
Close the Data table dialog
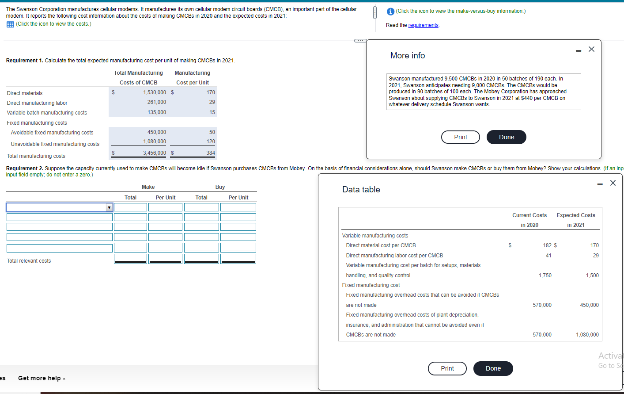tap(613, 183)
